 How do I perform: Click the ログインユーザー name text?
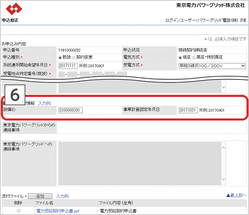click(x=206, y=20)
